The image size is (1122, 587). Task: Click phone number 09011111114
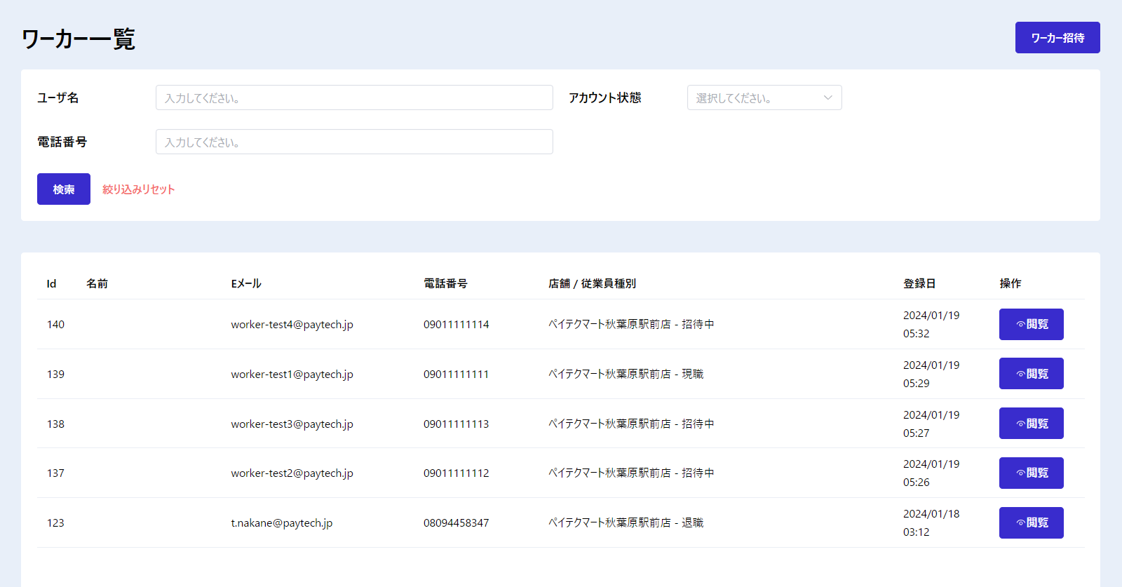(x=457, y=325)
